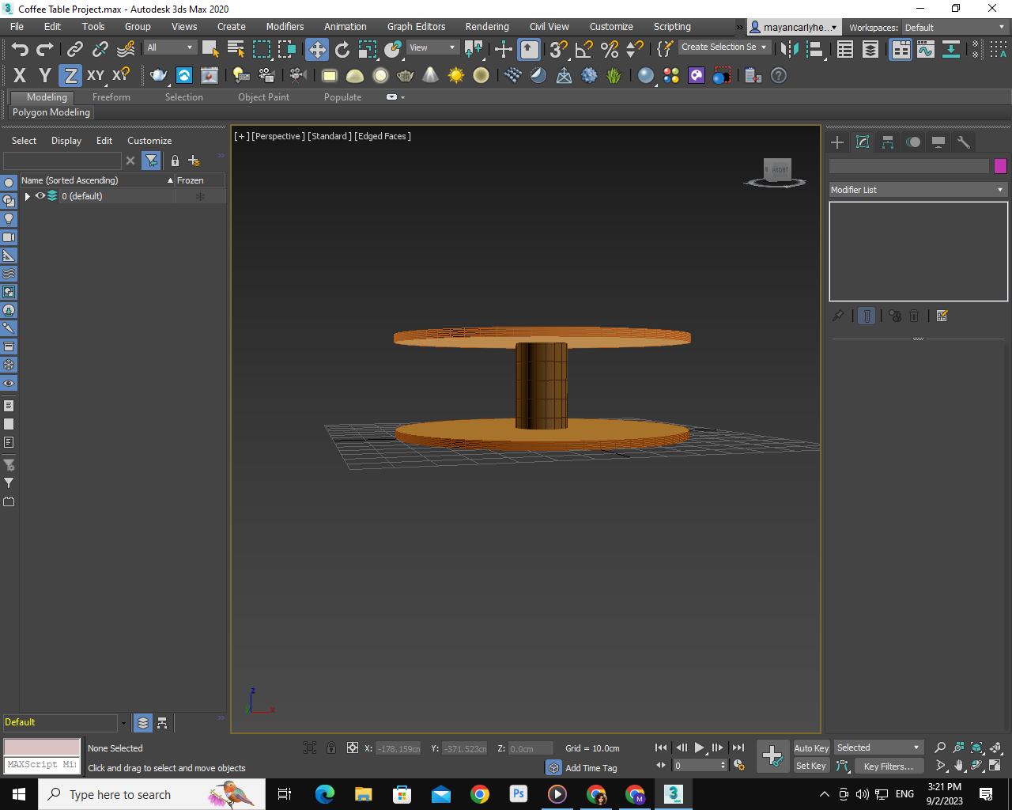Toggle the selection lock padlock in status bar

pyautogui.click(x=331, y=748)
